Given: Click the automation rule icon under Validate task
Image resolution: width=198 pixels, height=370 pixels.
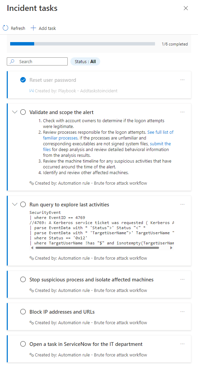Looking at the screenshot, I should 30,183.
